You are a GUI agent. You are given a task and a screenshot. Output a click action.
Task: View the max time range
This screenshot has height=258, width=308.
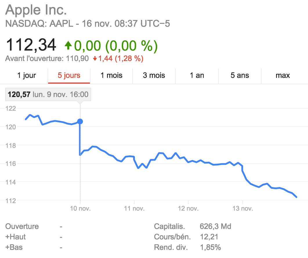click(x=283, y=76)
